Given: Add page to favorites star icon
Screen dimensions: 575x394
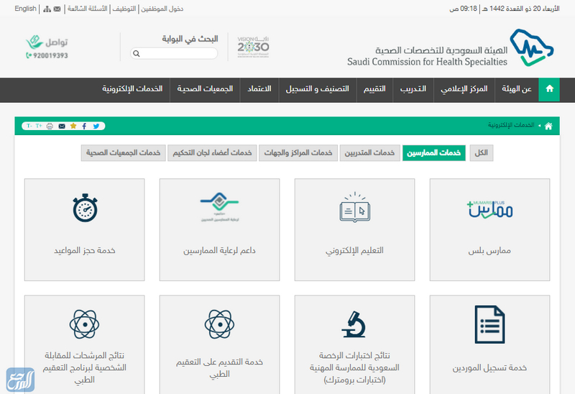Looking at the screenshot, I should pyautogui.click(x=73, y=127).
